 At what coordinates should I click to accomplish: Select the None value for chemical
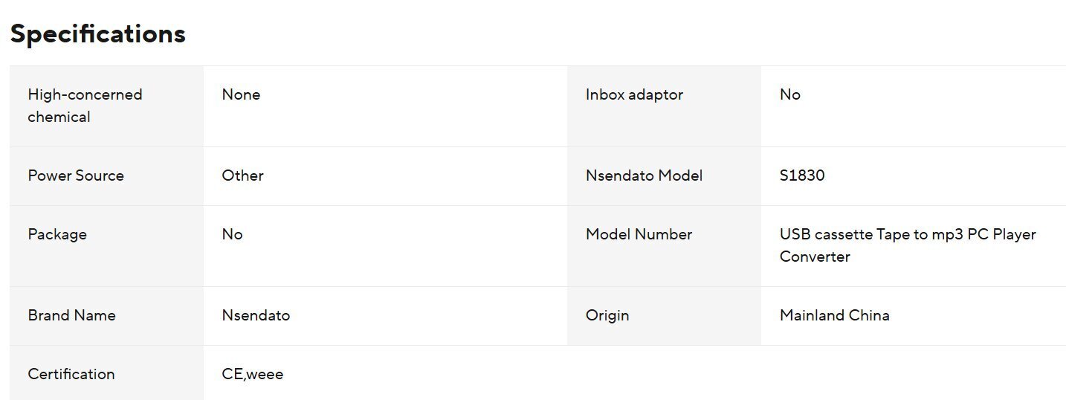coord(241,94)
